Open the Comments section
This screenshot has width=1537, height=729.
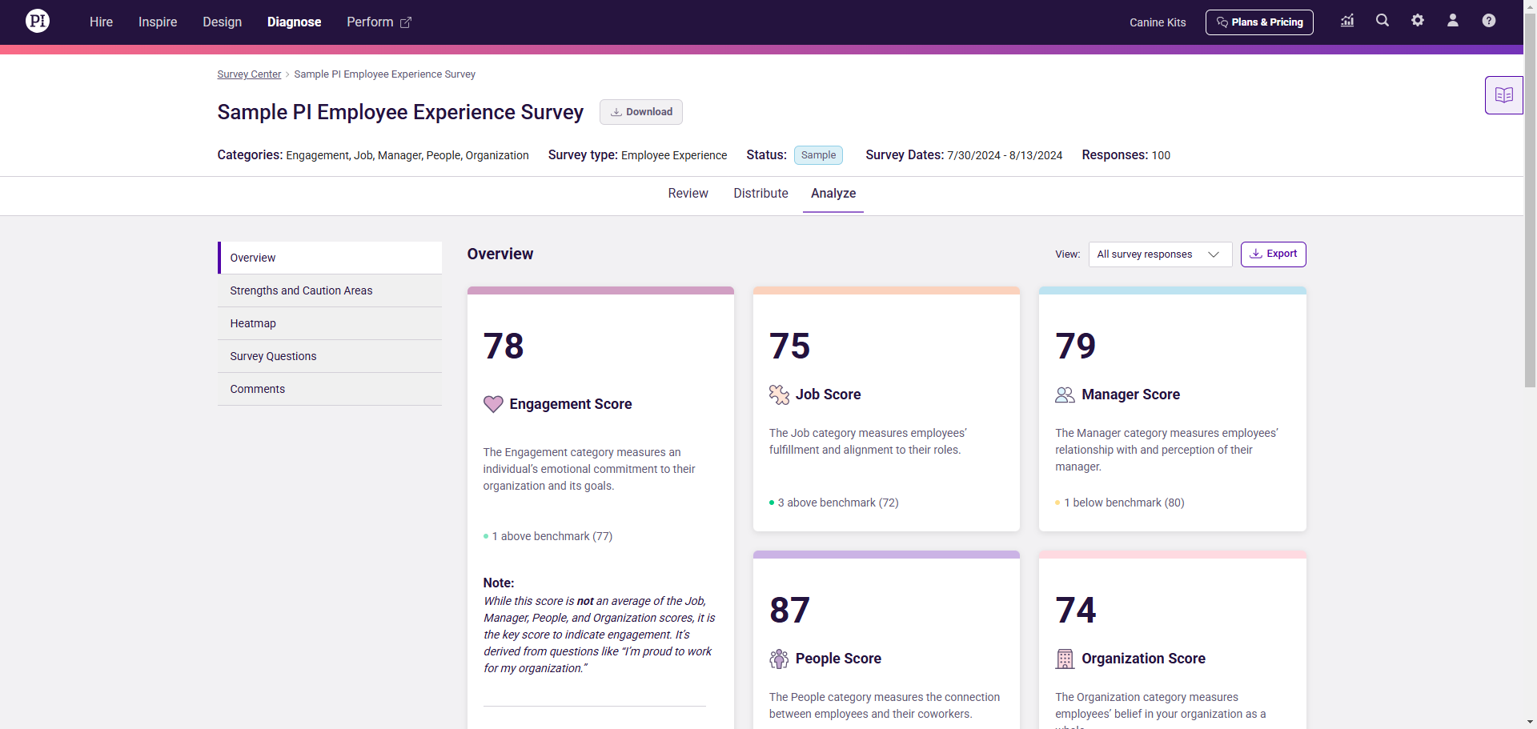point(330,389)
